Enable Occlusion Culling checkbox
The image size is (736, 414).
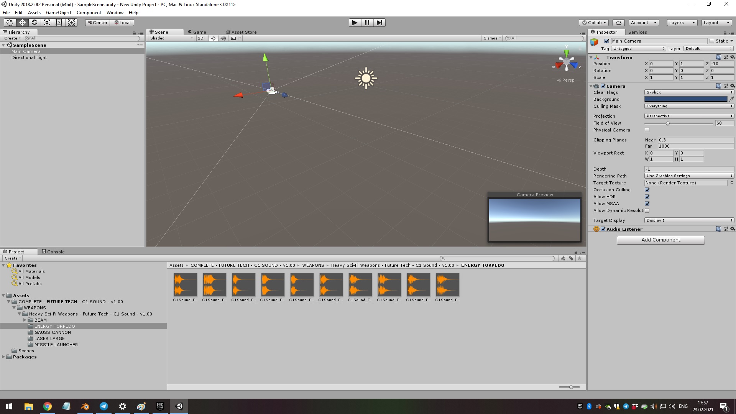(x=647, y=190)
